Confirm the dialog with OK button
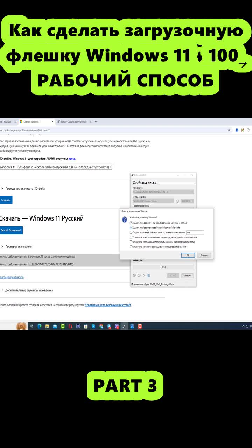Image resolution: width=252 pixels, height=448 pixels. [188, 255]
